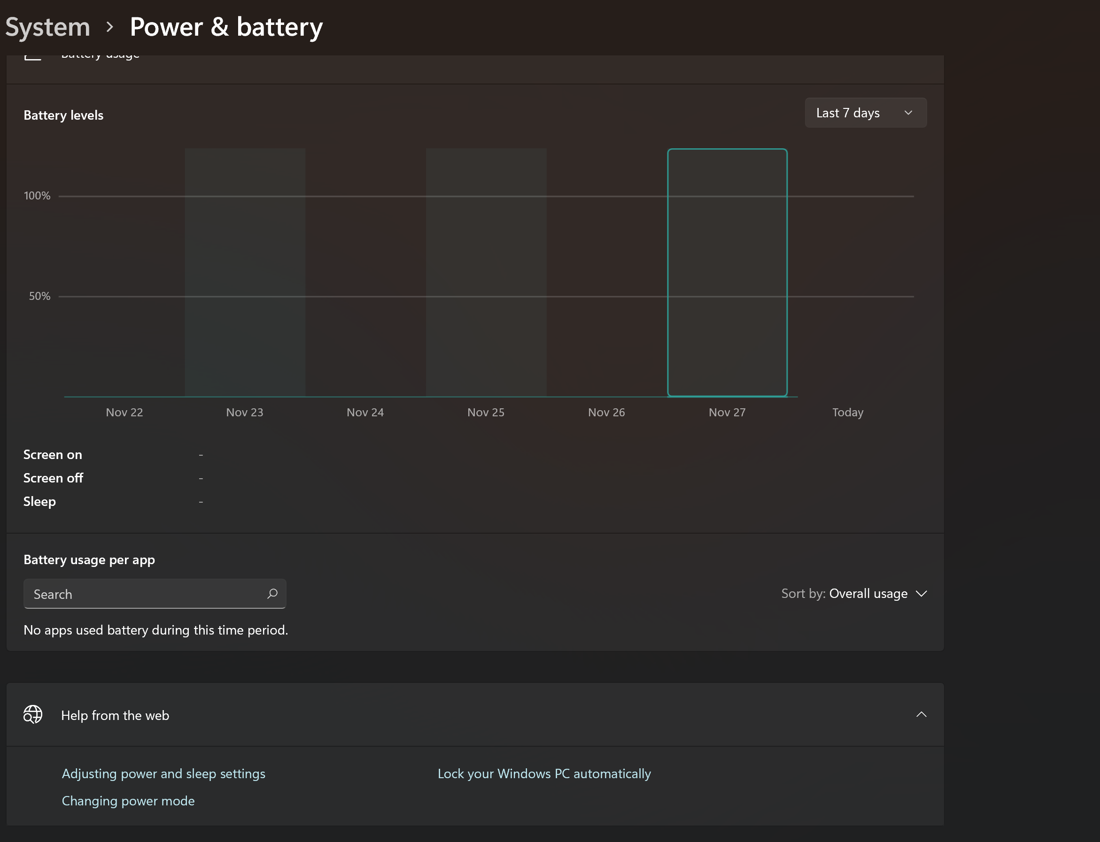The image size is (1100, 842).
Task: Open Lock your Windows PC automatically link
Action: [x=544, y=773]
